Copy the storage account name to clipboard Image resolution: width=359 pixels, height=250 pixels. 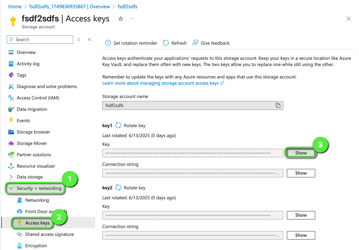(278, 106)
